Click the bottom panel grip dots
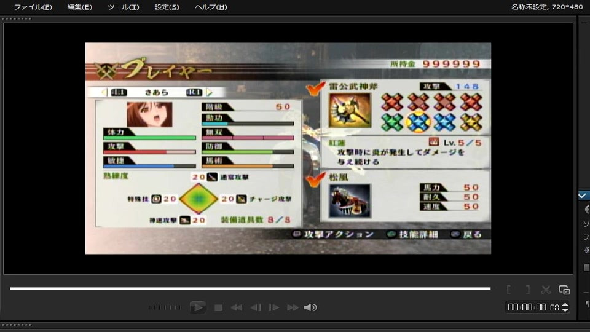 17,325
